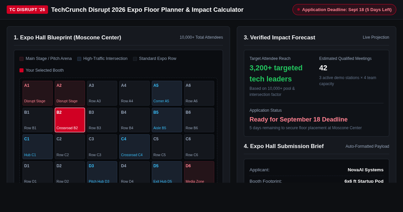
Task: Select booth B1 in Row B1
Action: (x=38, y=120)
